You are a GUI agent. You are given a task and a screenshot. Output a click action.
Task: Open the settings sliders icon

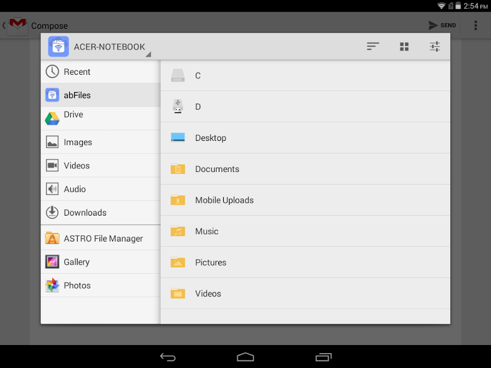pyautogui.click(x=435, y=47)
